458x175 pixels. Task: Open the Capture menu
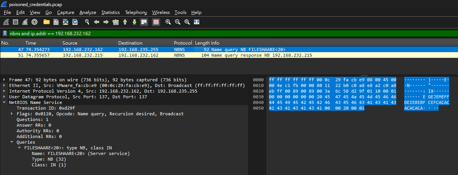pyautogui.click(x=66, y=12)
